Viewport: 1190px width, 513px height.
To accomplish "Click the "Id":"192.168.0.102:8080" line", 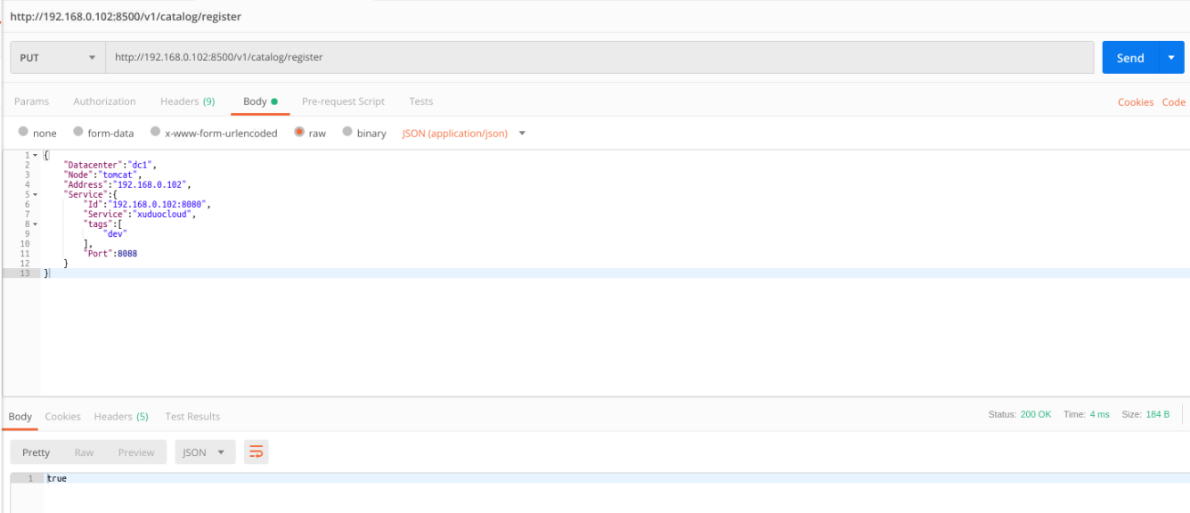I will coord(146,204).
